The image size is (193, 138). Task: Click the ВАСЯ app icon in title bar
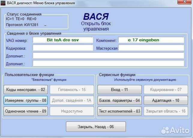point(3,3)
